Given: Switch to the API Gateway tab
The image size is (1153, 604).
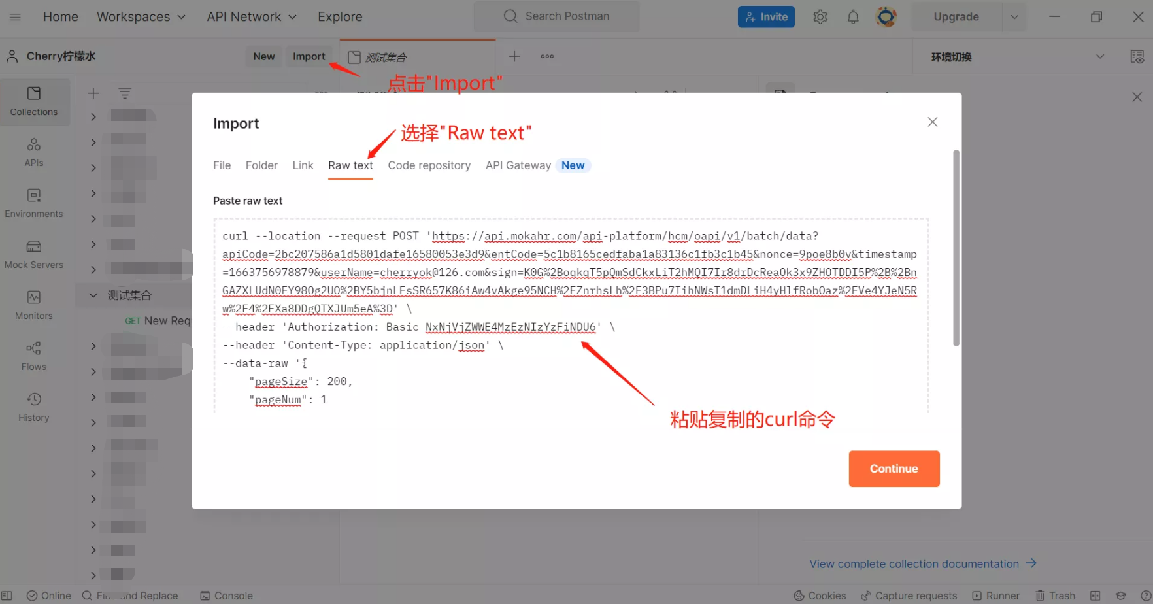Looking at the screenshot, I should click(518, 165).
